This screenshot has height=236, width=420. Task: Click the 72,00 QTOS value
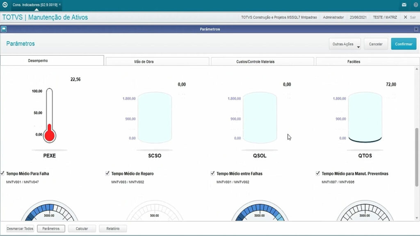[x=391, y=84]
